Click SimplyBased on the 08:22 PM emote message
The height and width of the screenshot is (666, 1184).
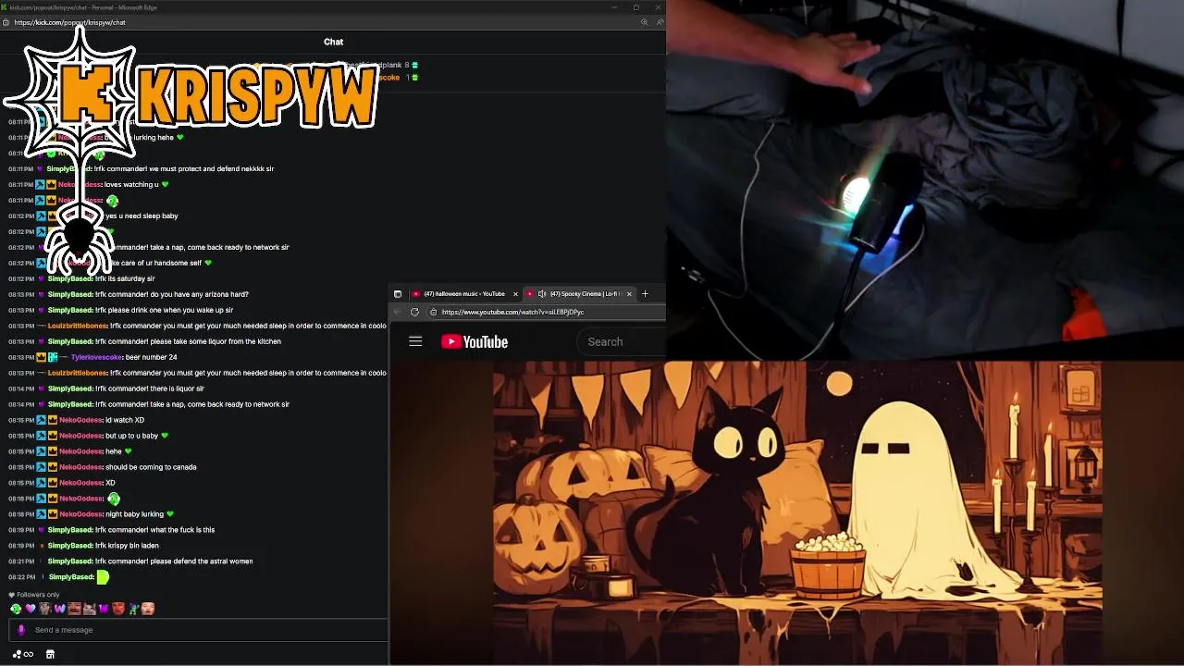(x=71, y=577)
